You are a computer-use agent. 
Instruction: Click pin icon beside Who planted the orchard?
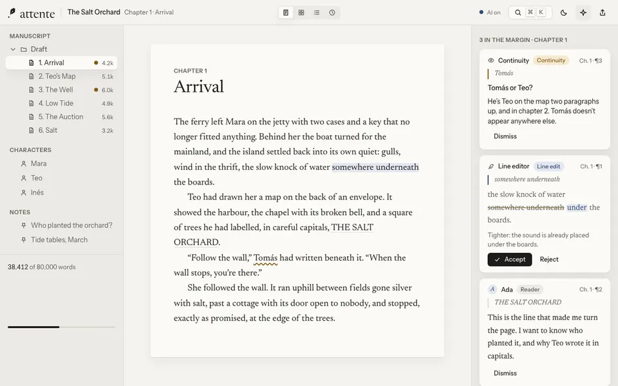pos(24,225)
